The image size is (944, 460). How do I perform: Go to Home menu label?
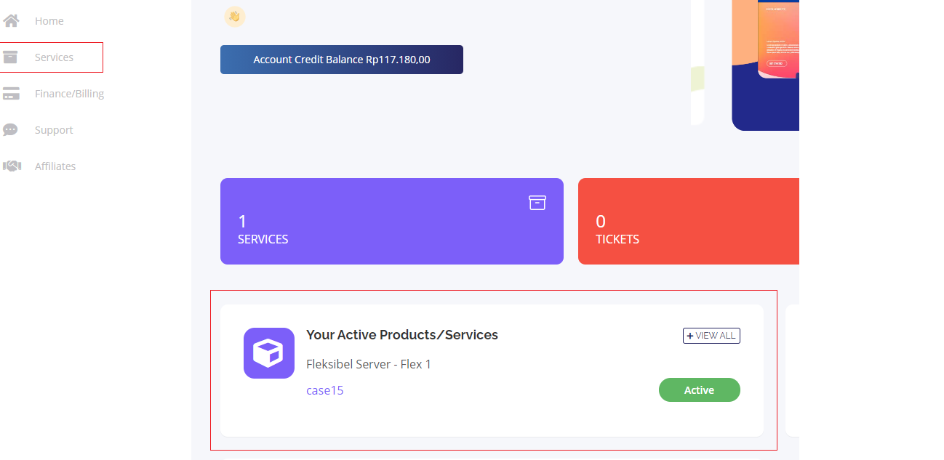(49, 21)
